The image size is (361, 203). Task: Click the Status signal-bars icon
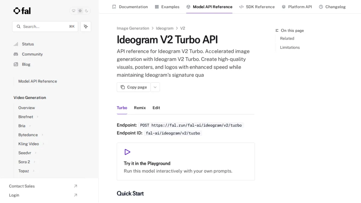coord(16,44)
